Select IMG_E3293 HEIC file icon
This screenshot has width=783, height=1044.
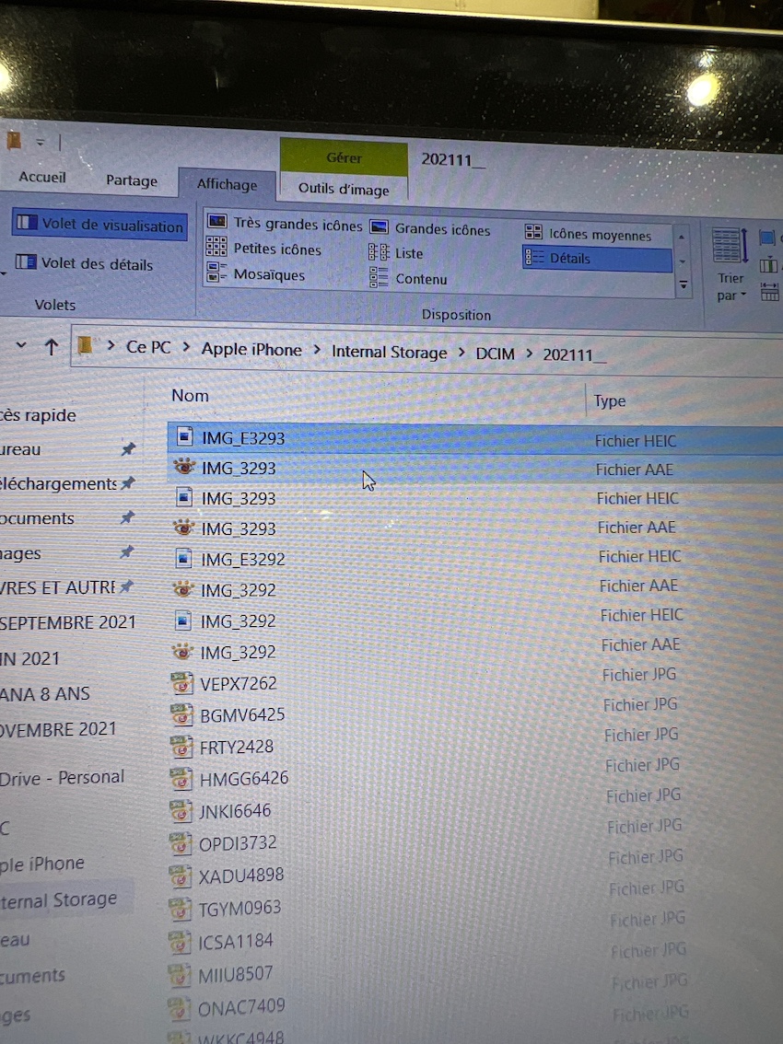pyautogui.click(x=184, y=436)
